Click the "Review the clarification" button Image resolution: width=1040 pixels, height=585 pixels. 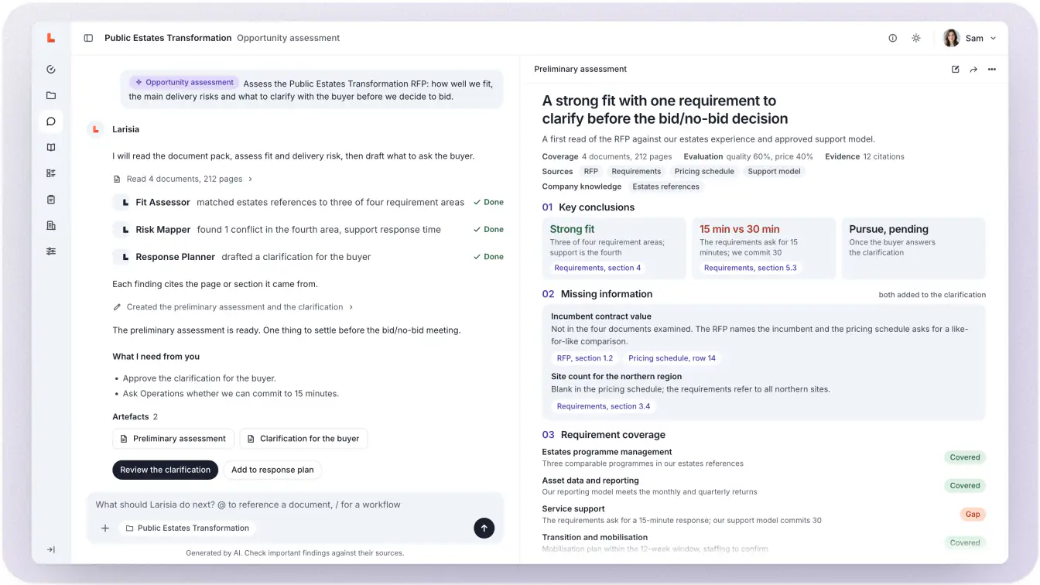[x=165, y=470]
